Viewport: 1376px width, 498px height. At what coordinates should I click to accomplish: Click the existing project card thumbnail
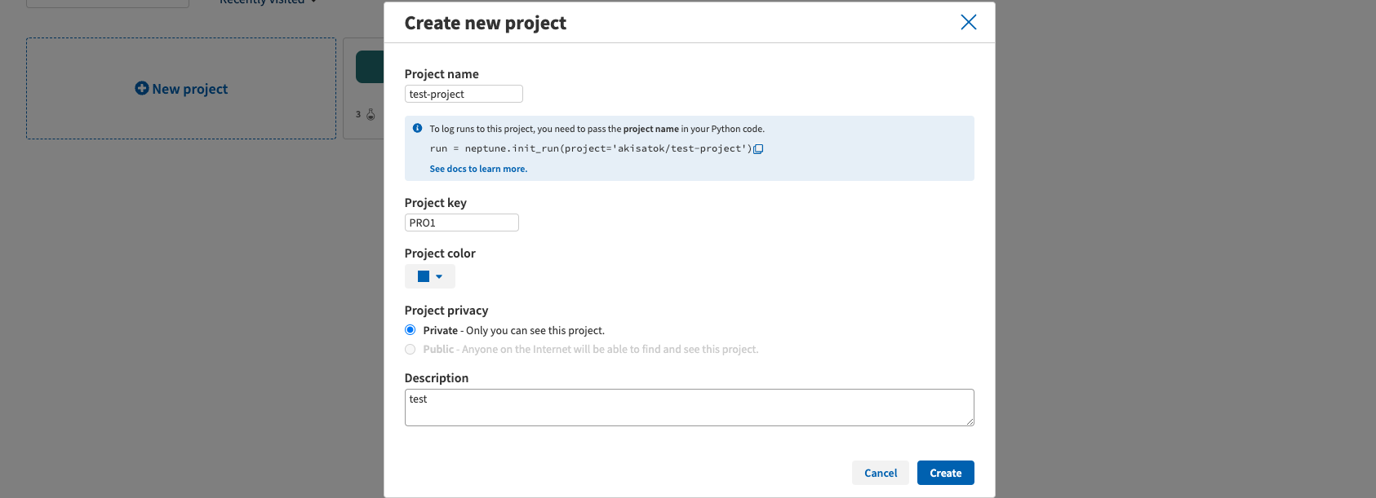tap(371, 67)
